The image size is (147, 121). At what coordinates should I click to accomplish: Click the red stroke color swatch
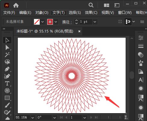[x=50, y=22]
